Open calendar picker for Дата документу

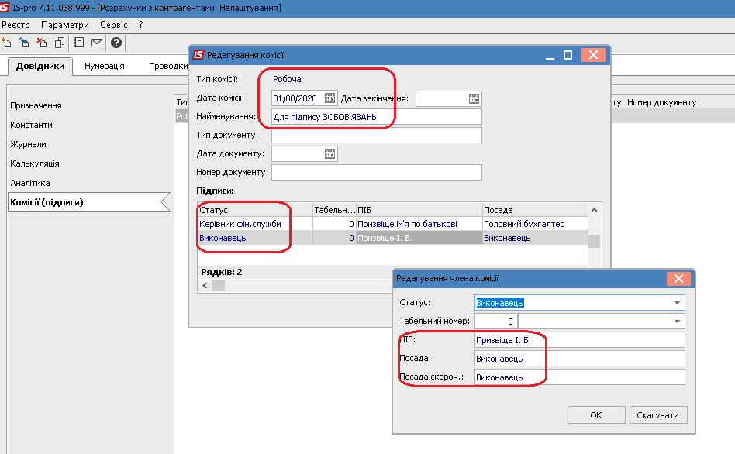pos(330,153)
